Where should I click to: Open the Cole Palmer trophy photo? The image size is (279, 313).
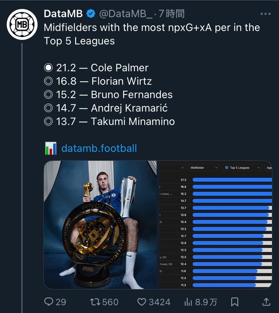point(100,225)
